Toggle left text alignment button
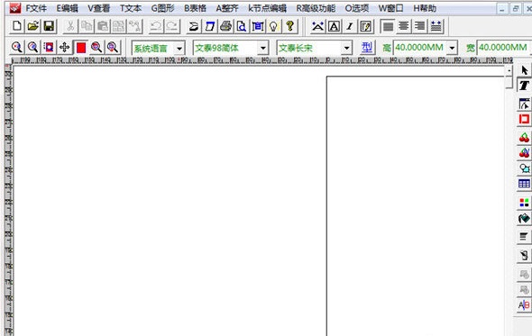 [388, 26]
